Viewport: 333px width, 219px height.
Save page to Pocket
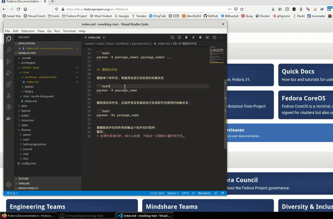pyautogui.click(x=236, y=9)
